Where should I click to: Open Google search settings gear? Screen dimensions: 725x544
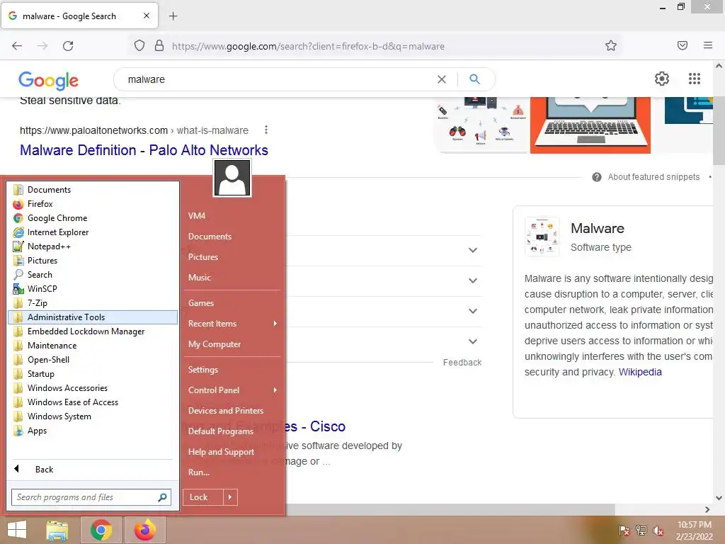(x=662, y=79)
